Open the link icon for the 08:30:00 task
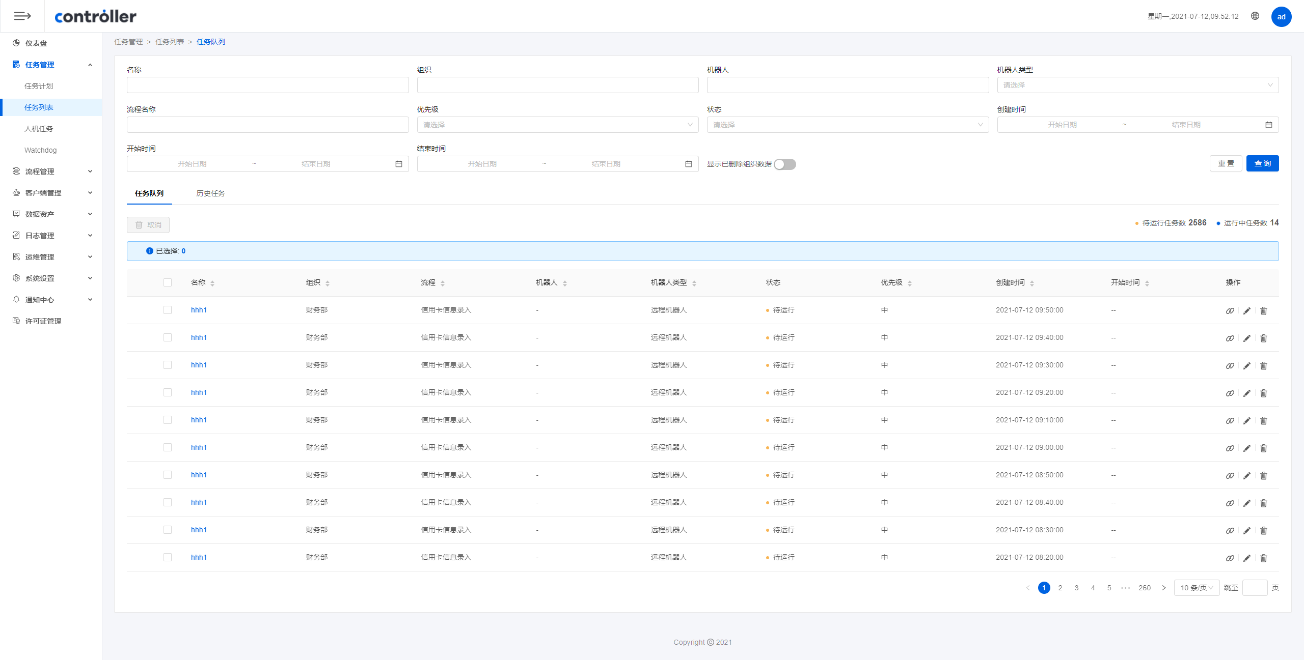Image resolution: width=1304 pixels, height=660 pixels. (x=1230, y=531)
